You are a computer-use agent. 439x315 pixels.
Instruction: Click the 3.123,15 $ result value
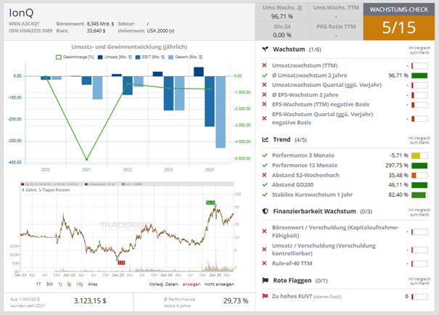(90, 300)
